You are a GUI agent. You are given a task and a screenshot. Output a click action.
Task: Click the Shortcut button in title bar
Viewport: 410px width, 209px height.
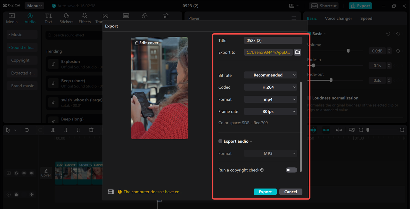click(324, 6)
